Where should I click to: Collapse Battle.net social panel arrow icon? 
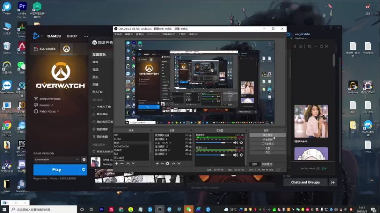(x=333, y=182)
